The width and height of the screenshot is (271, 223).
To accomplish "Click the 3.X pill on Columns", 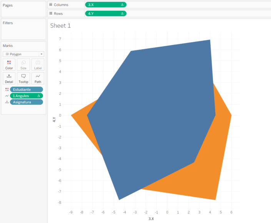I will tap(105, 5).
